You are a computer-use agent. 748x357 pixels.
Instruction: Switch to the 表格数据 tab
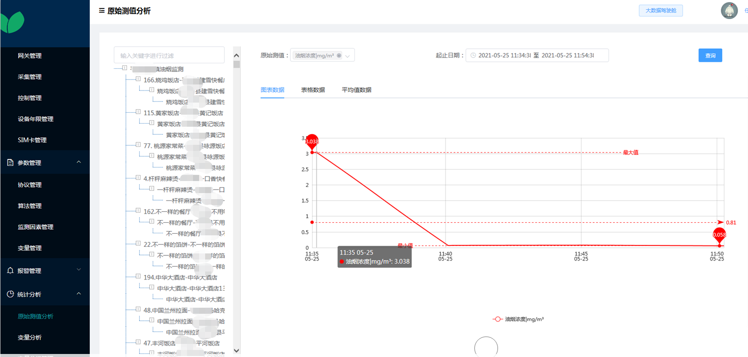313,90
